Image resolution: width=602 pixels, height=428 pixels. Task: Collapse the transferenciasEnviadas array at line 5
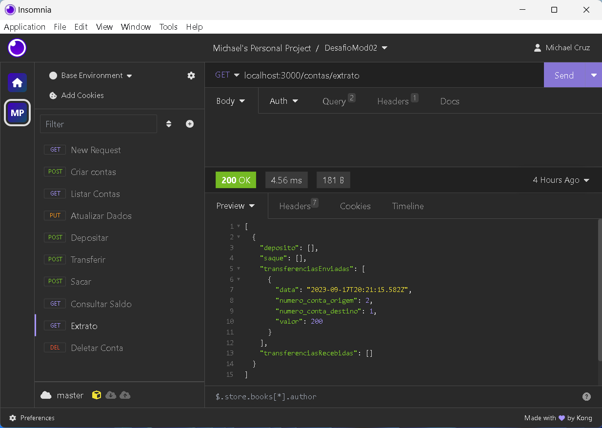[238, 269]
